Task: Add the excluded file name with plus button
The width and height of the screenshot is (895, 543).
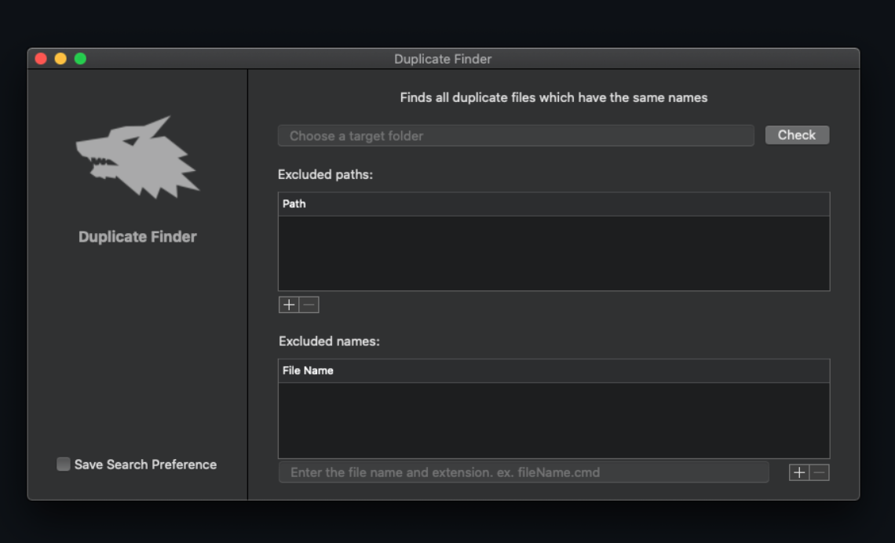Action: [799, 472]
